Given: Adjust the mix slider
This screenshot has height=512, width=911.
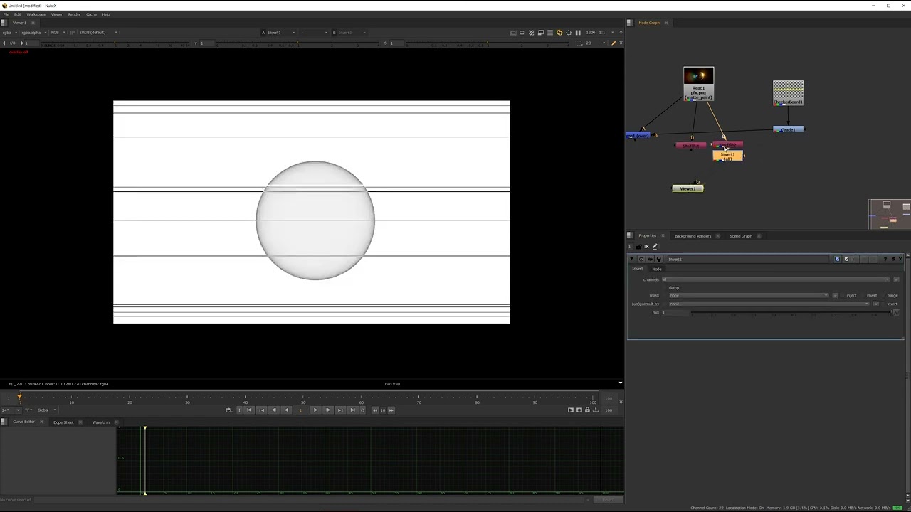Looking at the screenshot, I should 790,313.
